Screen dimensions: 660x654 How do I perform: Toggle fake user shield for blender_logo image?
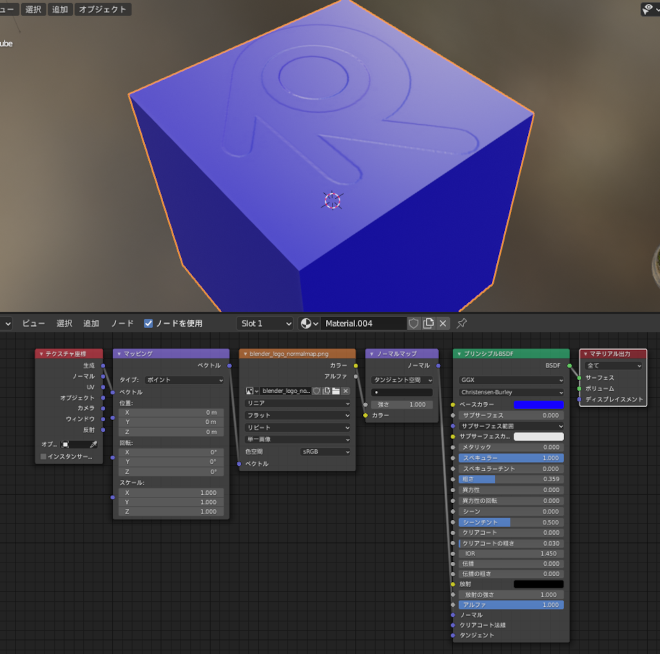tap(317, 391)
